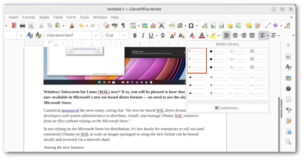Follow the 'announced' hyperlink
This screenshot has width=303, height=159.
tap(70, 110)
